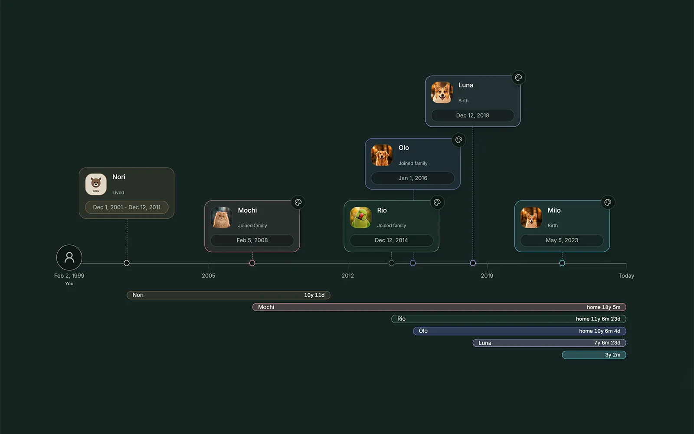Open the color palette icon on Olo's card
The image size is (694, 434).
(458, 140)
